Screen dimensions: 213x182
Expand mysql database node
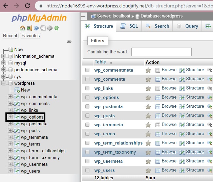point(4,63)
